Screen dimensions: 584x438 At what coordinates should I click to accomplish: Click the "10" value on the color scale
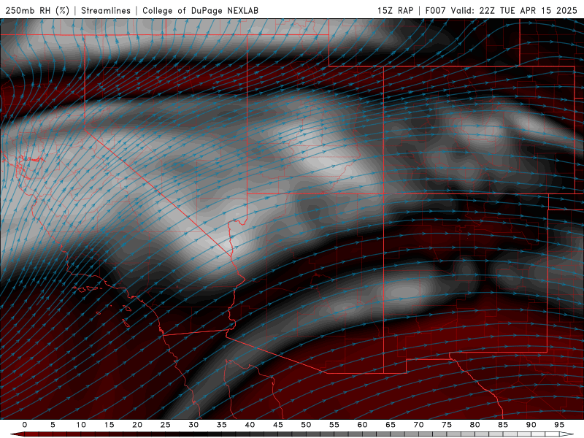[81, 425]
